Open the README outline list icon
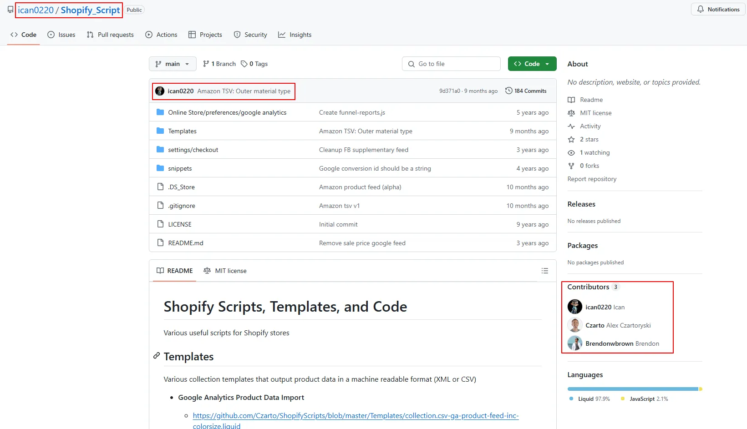747x429 pixels. [545, 271]
